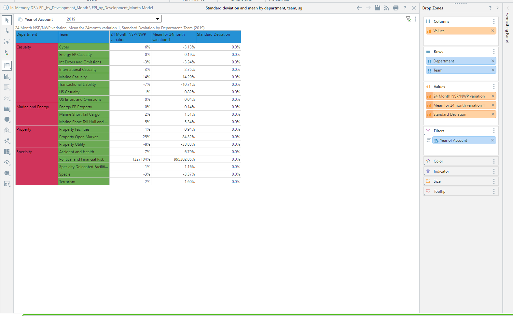Go forward with redo arrow
This screenshot has width=513, height=316.
tap(368, 8)
